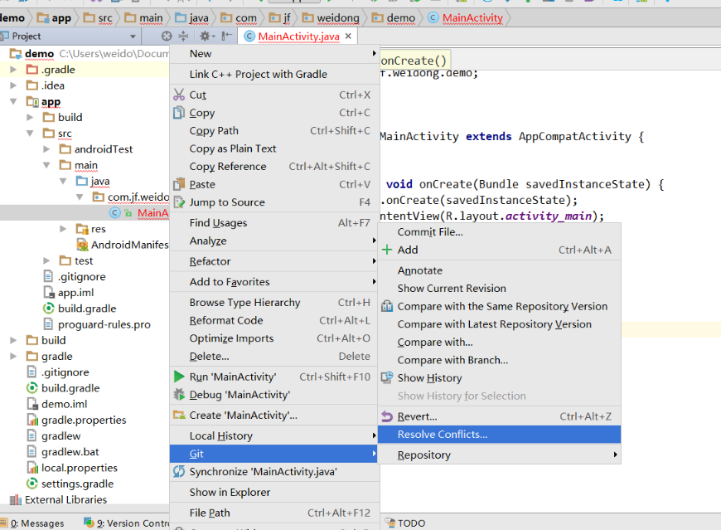721x530 pixels.
Task: Click the hide Project panel icon
Action: [227, 36]
